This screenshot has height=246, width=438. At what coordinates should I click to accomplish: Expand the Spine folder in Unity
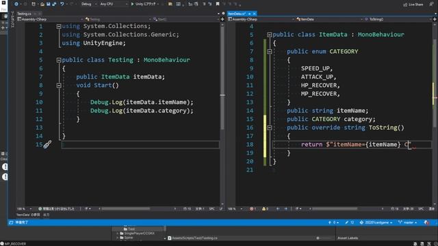click(x=118, y=238)
